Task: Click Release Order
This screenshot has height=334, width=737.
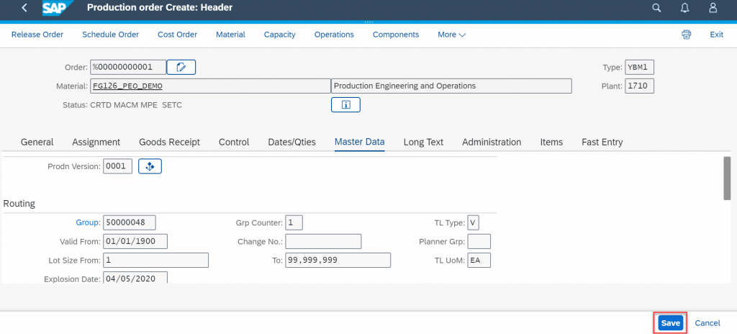Action: [37, 35]
